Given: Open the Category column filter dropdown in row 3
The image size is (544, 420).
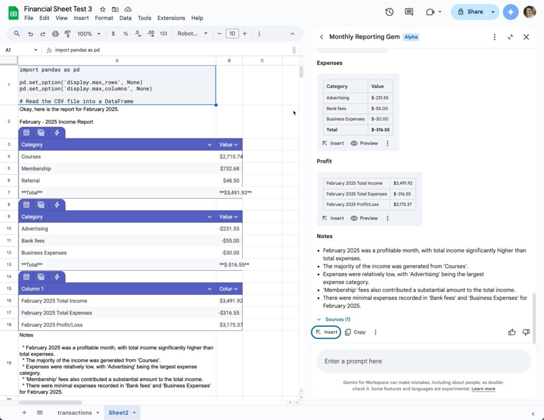Looking at the screenshot, I should (x=209, y=144).
